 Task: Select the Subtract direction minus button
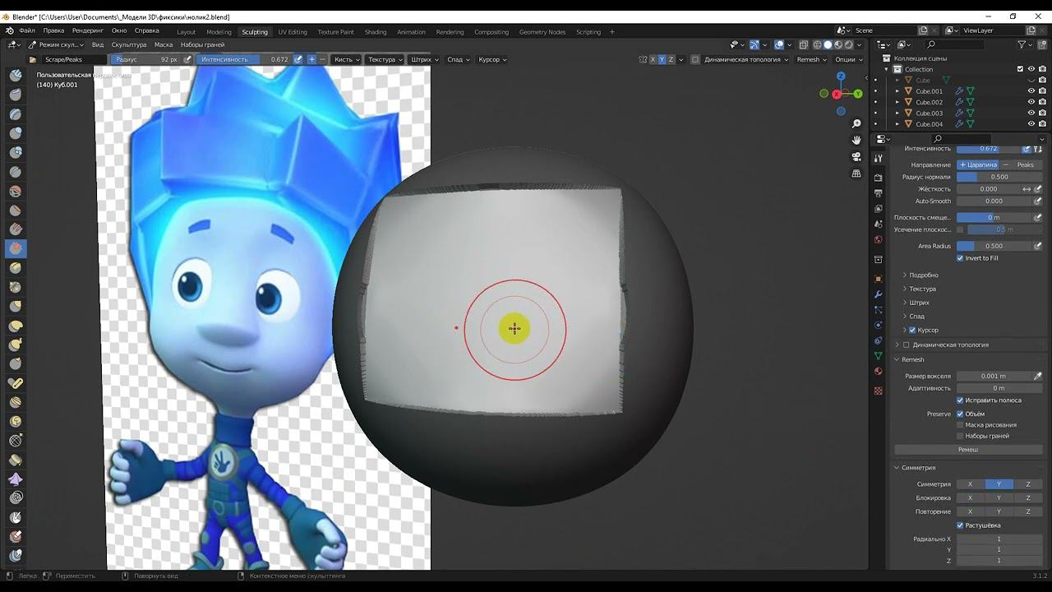(322, 59)
